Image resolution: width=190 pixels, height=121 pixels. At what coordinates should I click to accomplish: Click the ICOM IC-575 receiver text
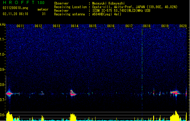[121, 11]
